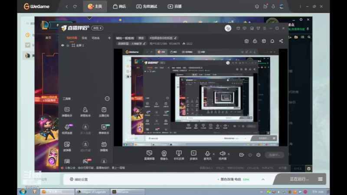
Task: Click the bug report icon at League client corner
Action: (309, 169)
